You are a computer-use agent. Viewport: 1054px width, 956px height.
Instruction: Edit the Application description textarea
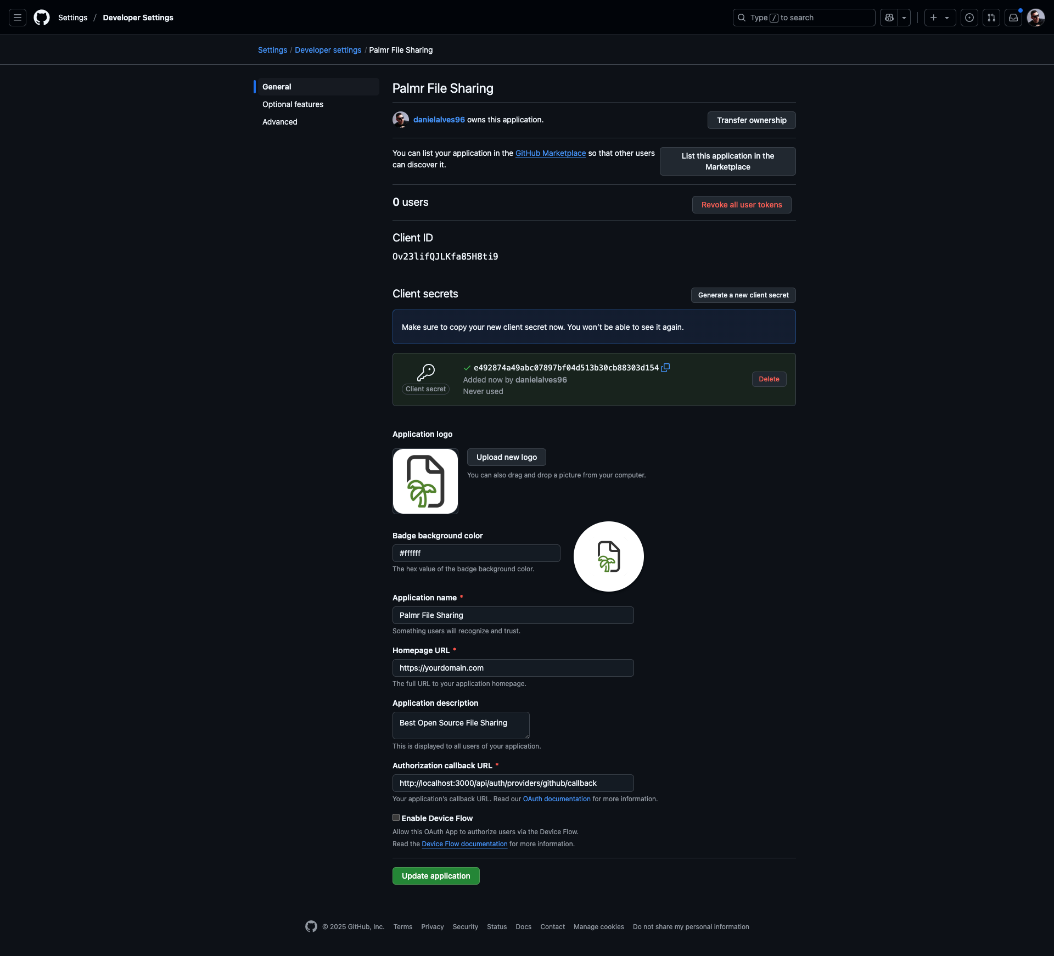tap(461, 726)
